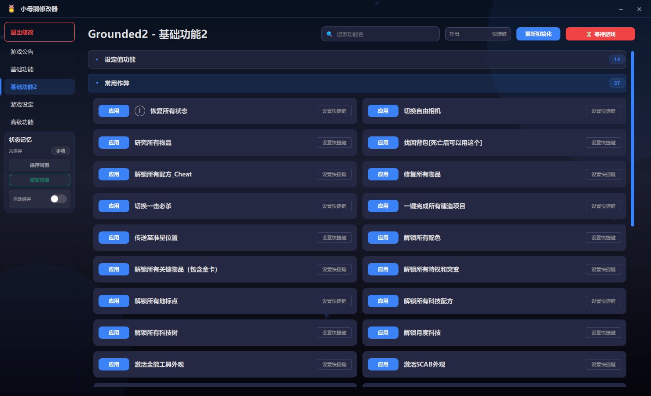The height and width of the screenshot is (396, 651).
Task: Set hotkey for 激活全能工具外观
Action: coord(334,364)
